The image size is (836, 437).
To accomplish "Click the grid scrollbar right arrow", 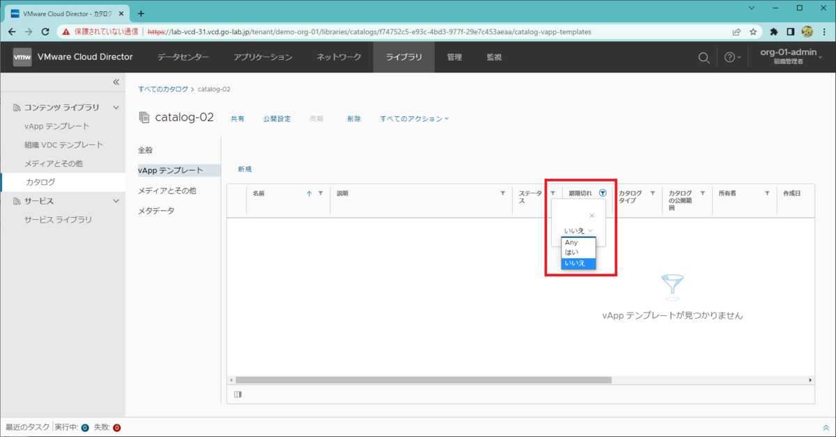I will [x=810, y=380].
